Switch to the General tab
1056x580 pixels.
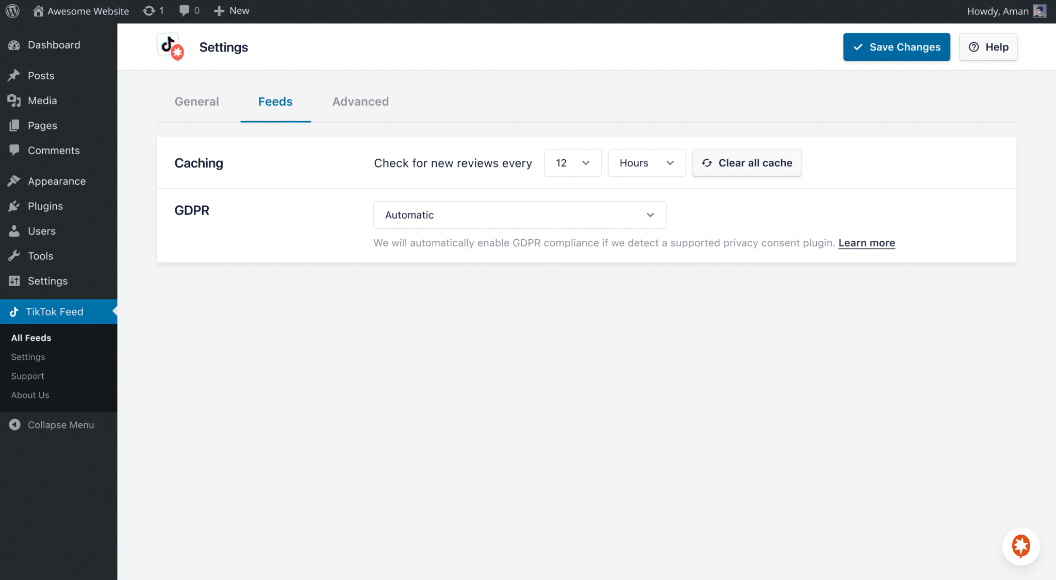(196, 102)
